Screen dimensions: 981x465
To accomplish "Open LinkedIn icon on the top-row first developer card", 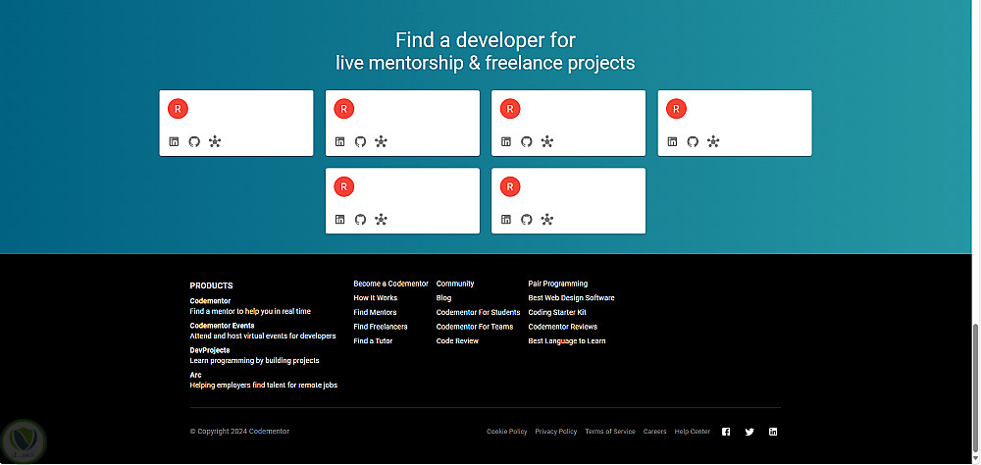I will pos(174,141).
